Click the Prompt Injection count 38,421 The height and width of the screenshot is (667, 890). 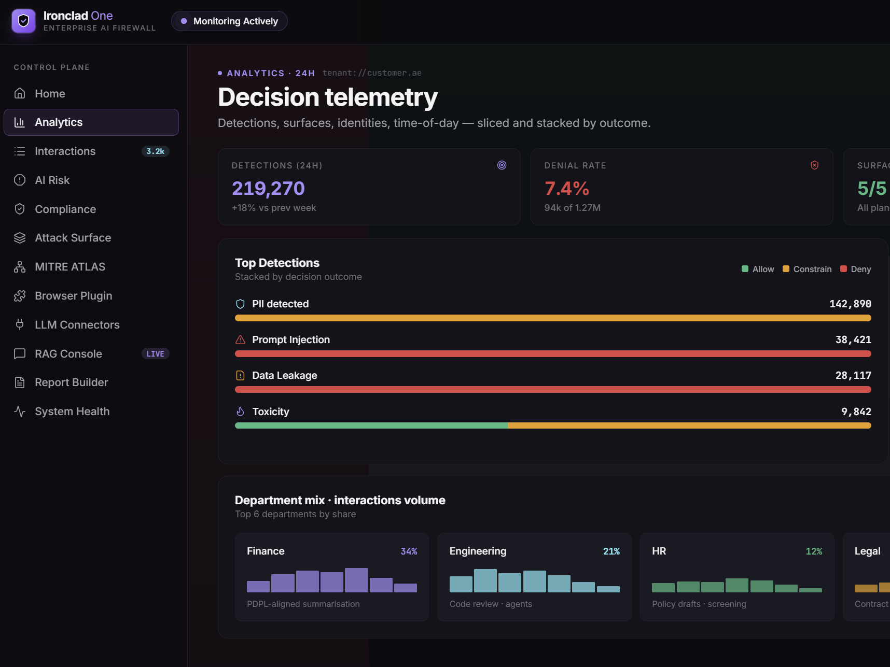(853, 339)
